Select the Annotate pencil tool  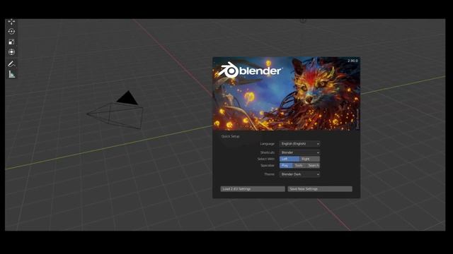(x=11, y=64)
